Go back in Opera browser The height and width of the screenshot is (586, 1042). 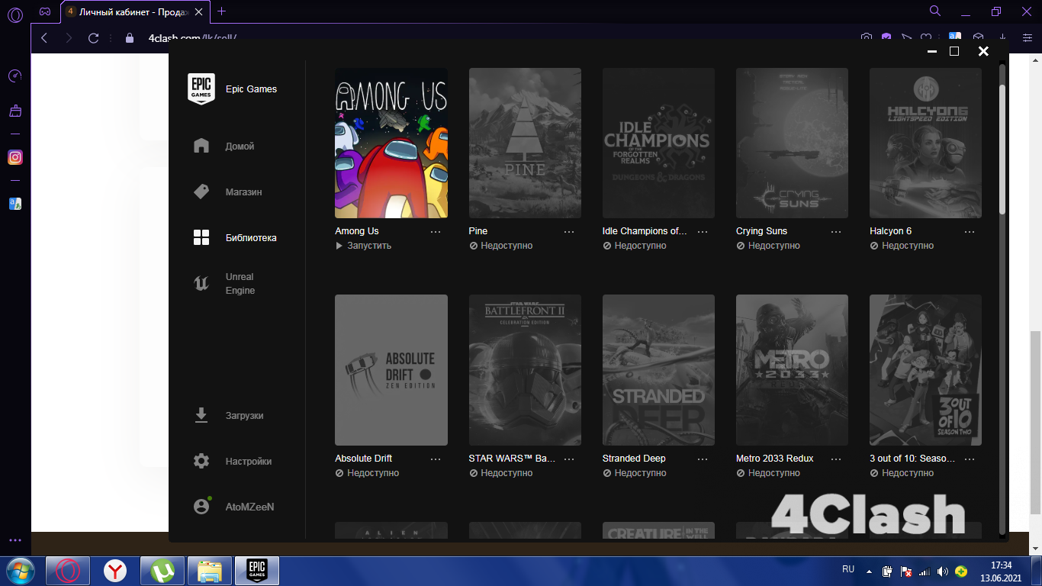pyautogui.click(x=44, y=38)
